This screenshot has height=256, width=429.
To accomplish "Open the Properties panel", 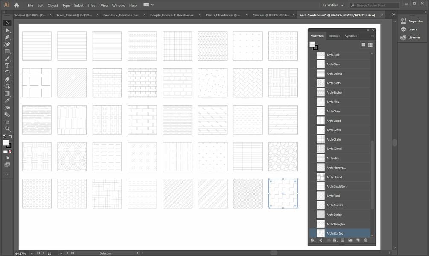I will pos(411,21).
